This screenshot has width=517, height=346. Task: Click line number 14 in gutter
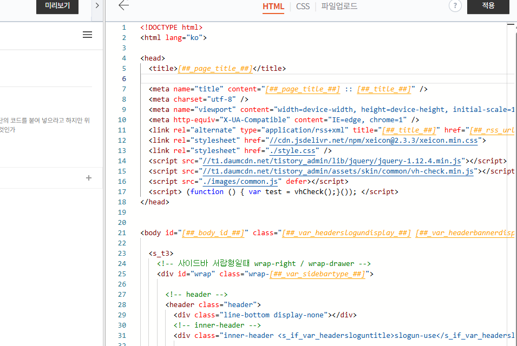pyautogui.click(x=122, y=161)
